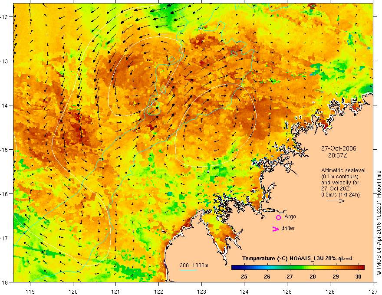Click the colorbar tick label 25
This screenshot has width=382, height=295.
pos(244,276)
